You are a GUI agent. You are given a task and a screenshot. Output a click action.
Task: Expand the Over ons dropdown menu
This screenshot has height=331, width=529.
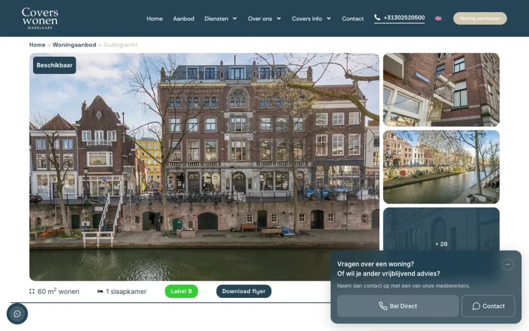pyautogui.click(x=264, y=19)
